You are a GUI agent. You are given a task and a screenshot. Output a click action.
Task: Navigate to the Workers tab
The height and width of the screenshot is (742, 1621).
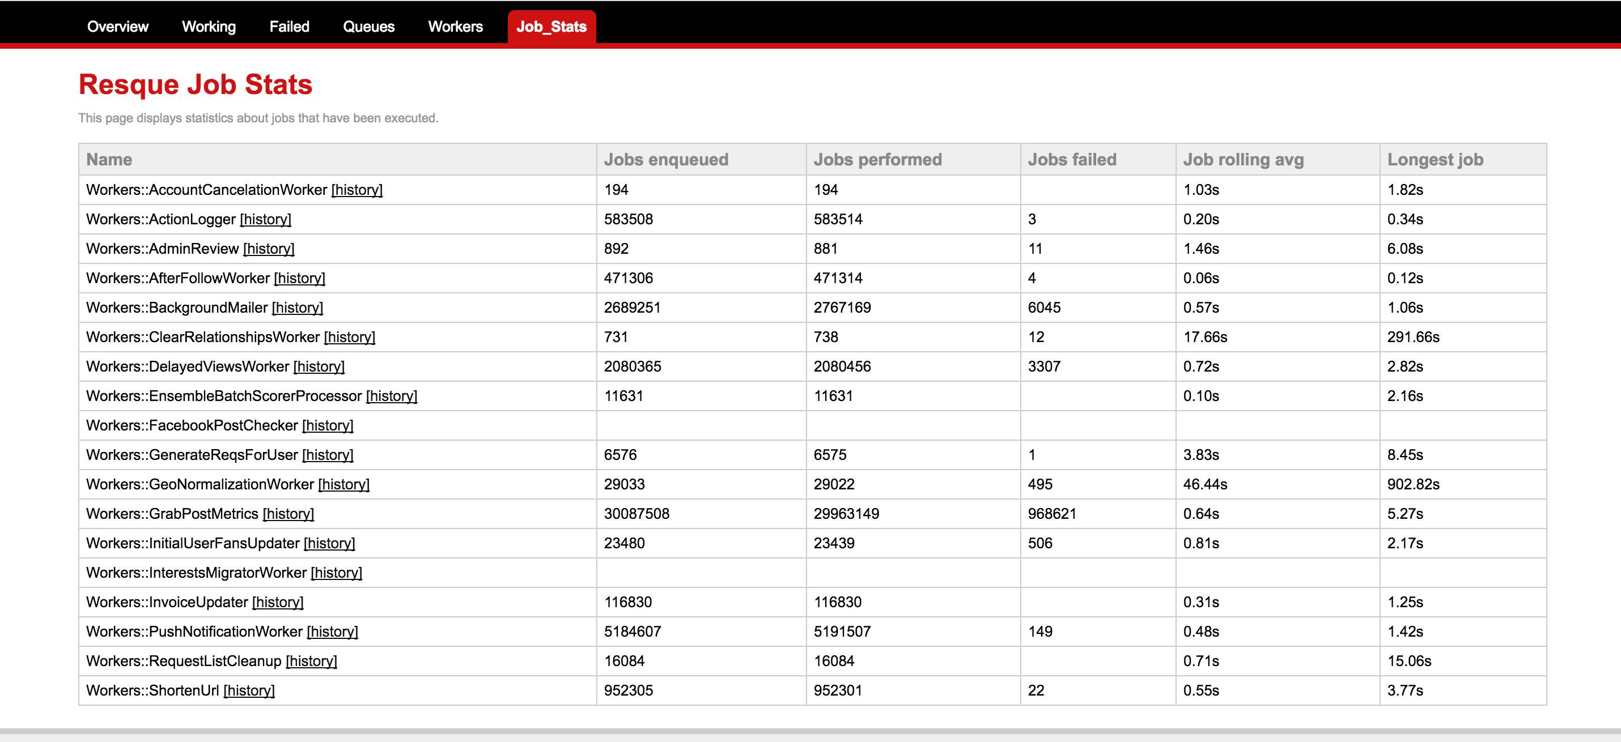click(455, 26)
